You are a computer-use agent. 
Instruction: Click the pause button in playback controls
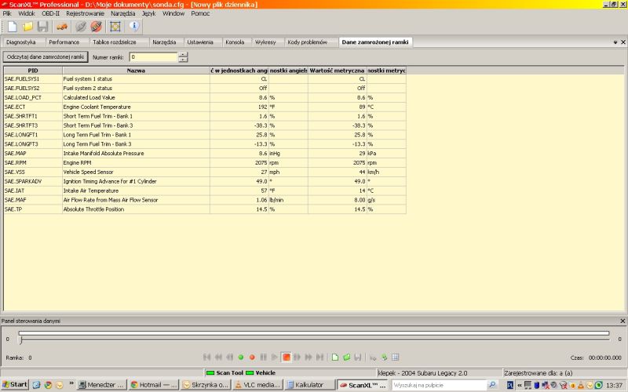[264, 358]
